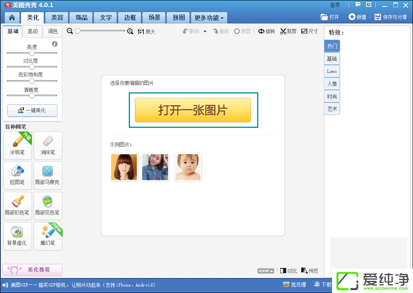This screenshot has height=293, width=413.
Task: Toggle the 对比 compare view
Action: (288, 271)
